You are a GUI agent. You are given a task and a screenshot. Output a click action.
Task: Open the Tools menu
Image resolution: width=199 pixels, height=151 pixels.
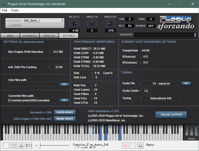15,10
